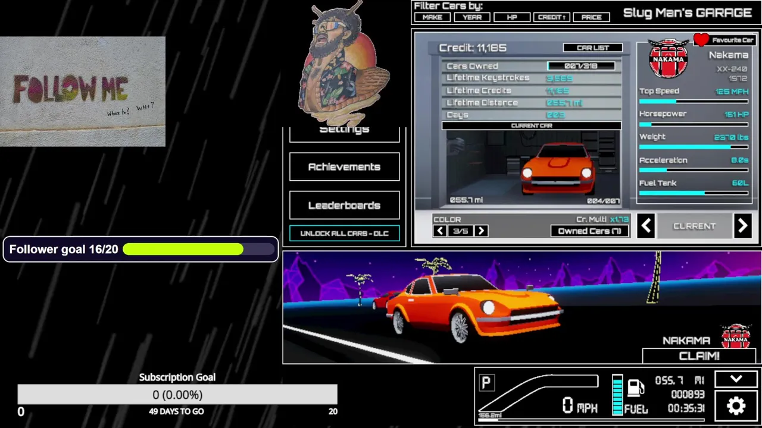Click the Top Speed stat bar
The image size is (762, 428).
pyautogui.click(x=694, y=101)
